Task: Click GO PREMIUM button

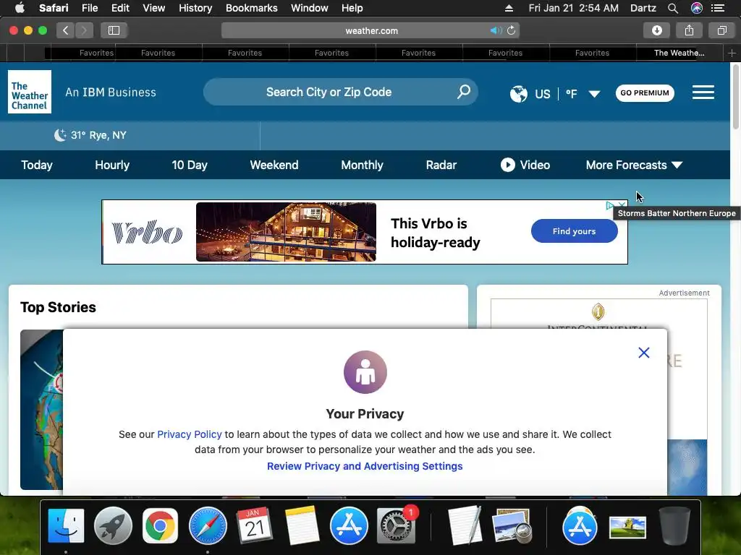Action: coord(645,93)
